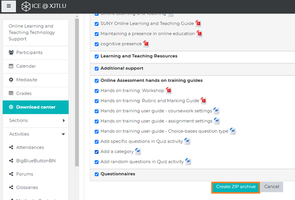Screen dimensions: 295x200
Task: Click the Cancel button
Action: pyautogui.click(x=271, y=187)
